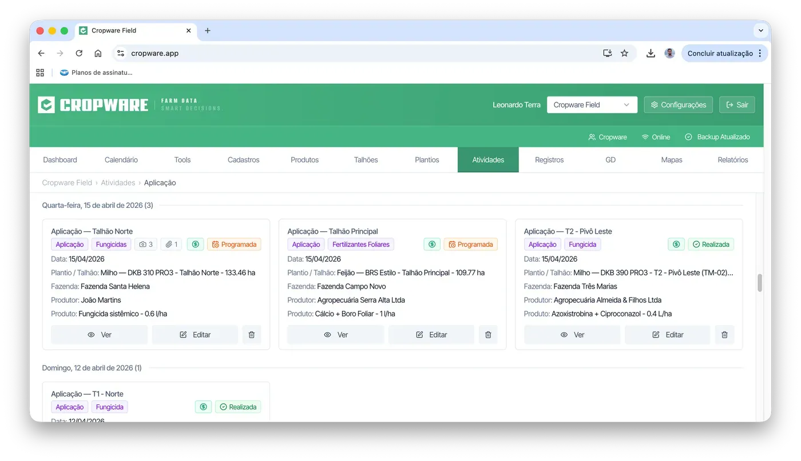Open the Produtos tab
The width and height of the screenshot is (801, 461).
(x=305, y=160)
